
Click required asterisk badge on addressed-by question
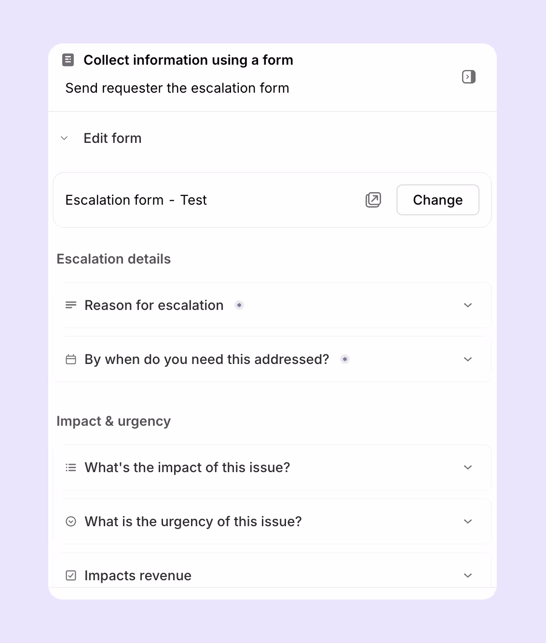tap(345, 359)
